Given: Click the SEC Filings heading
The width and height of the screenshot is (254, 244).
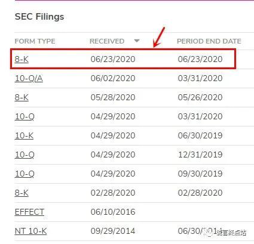Looking at the screenshot, I should point(39,17).
